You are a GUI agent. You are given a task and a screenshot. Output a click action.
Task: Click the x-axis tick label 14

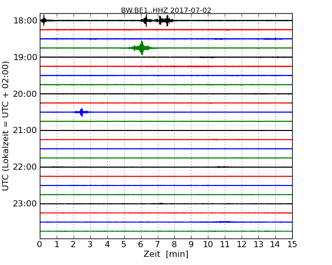point(275,245)
